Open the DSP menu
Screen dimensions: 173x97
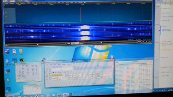tap(59, 3)
